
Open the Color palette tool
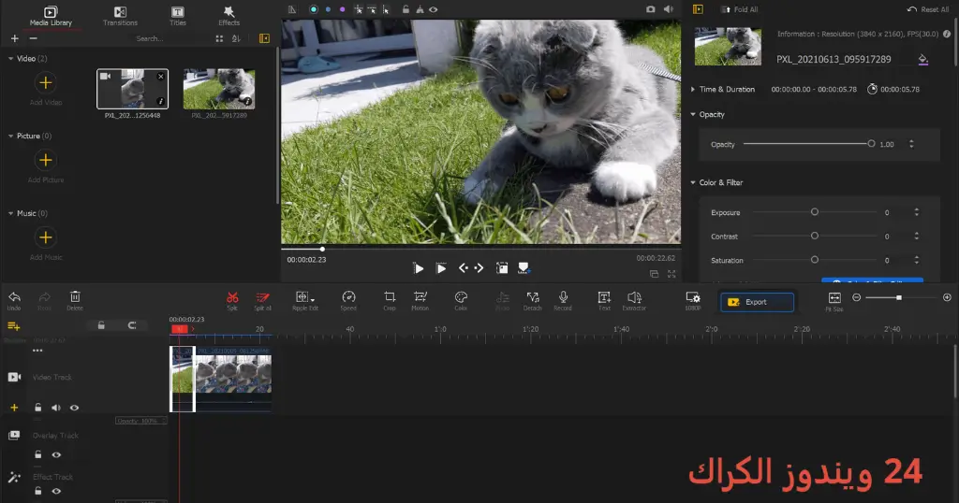pos(461,300)
